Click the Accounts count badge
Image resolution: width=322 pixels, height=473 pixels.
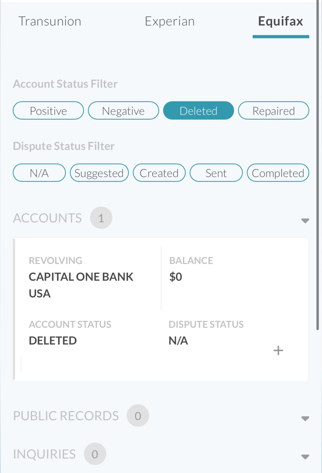point(101,218)
